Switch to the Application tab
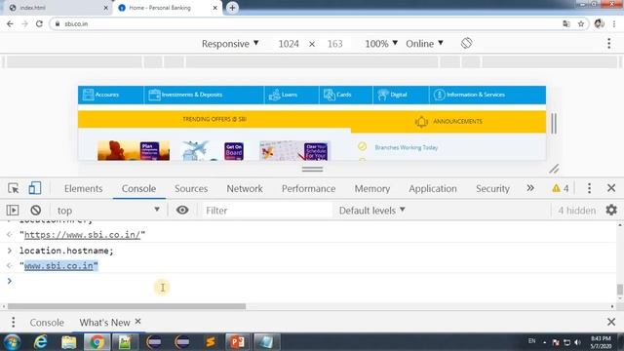The height and width of the screenshot is (351, 624). (433, 188)
